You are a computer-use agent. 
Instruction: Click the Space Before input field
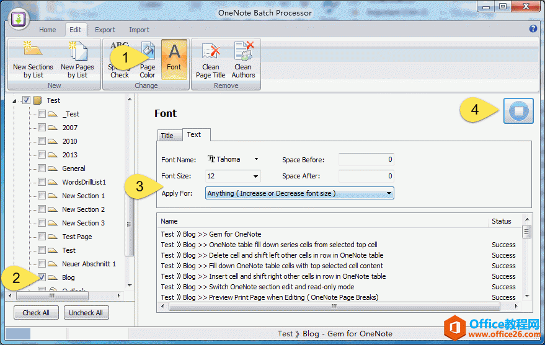point(366,160)
